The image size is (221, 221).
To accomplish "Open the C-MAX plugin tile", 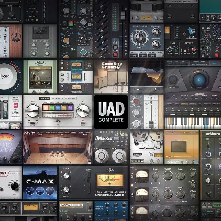I will (x=40, y=183).
